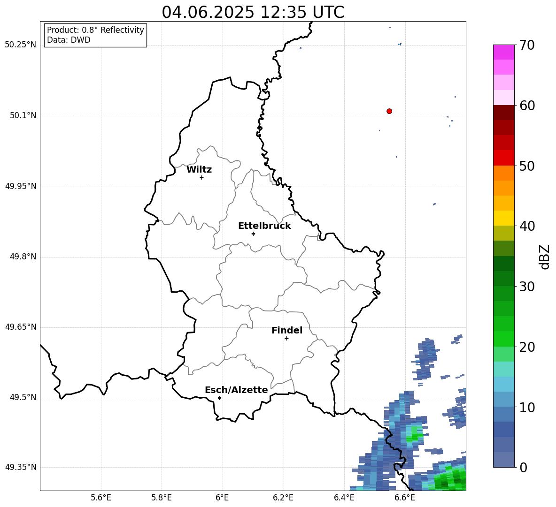Click the Wiltz label text

199,170
